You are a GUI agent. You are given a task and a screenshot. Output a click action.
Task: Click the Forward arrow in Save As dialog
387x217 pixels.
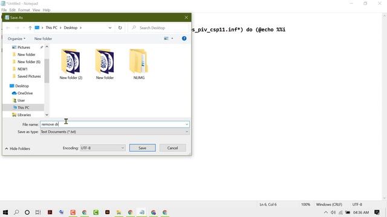point(17,28)
